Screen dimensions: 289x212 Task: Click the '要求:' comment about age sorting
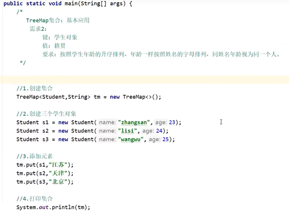click(x=161, y=54)
